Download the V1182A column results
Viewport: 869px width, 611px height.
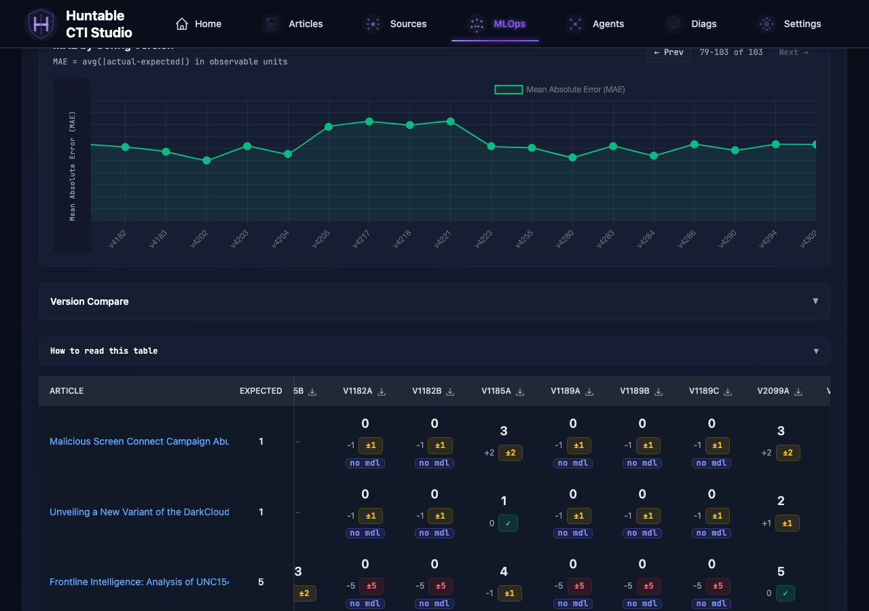(382, 392)
